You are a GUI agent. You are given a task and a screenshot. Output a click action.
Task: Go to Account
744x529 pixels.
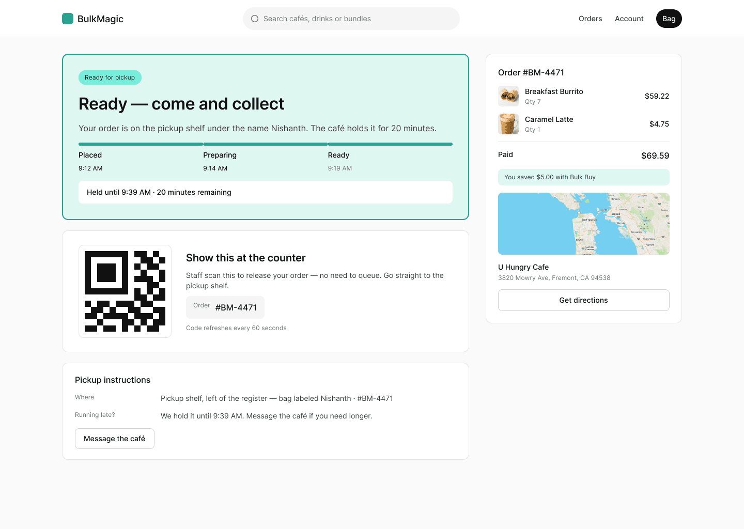629,19
